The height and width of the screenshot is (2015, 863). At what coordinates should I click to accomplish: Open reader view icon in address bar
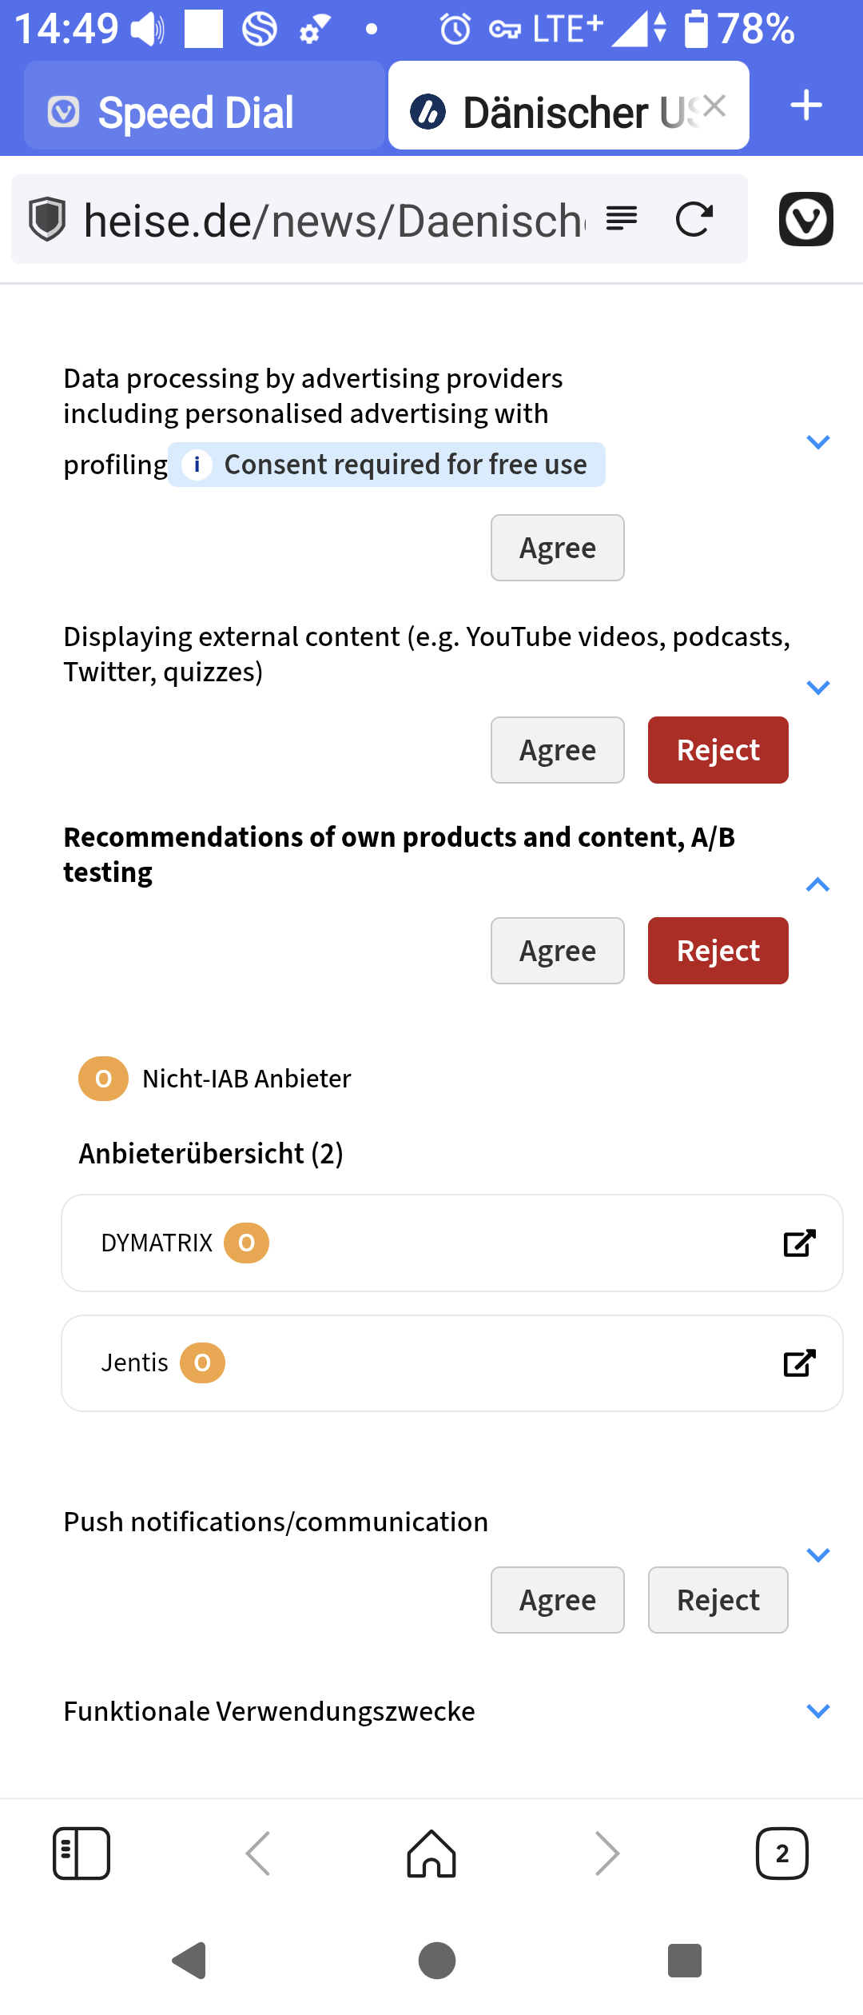pos(622,217)
